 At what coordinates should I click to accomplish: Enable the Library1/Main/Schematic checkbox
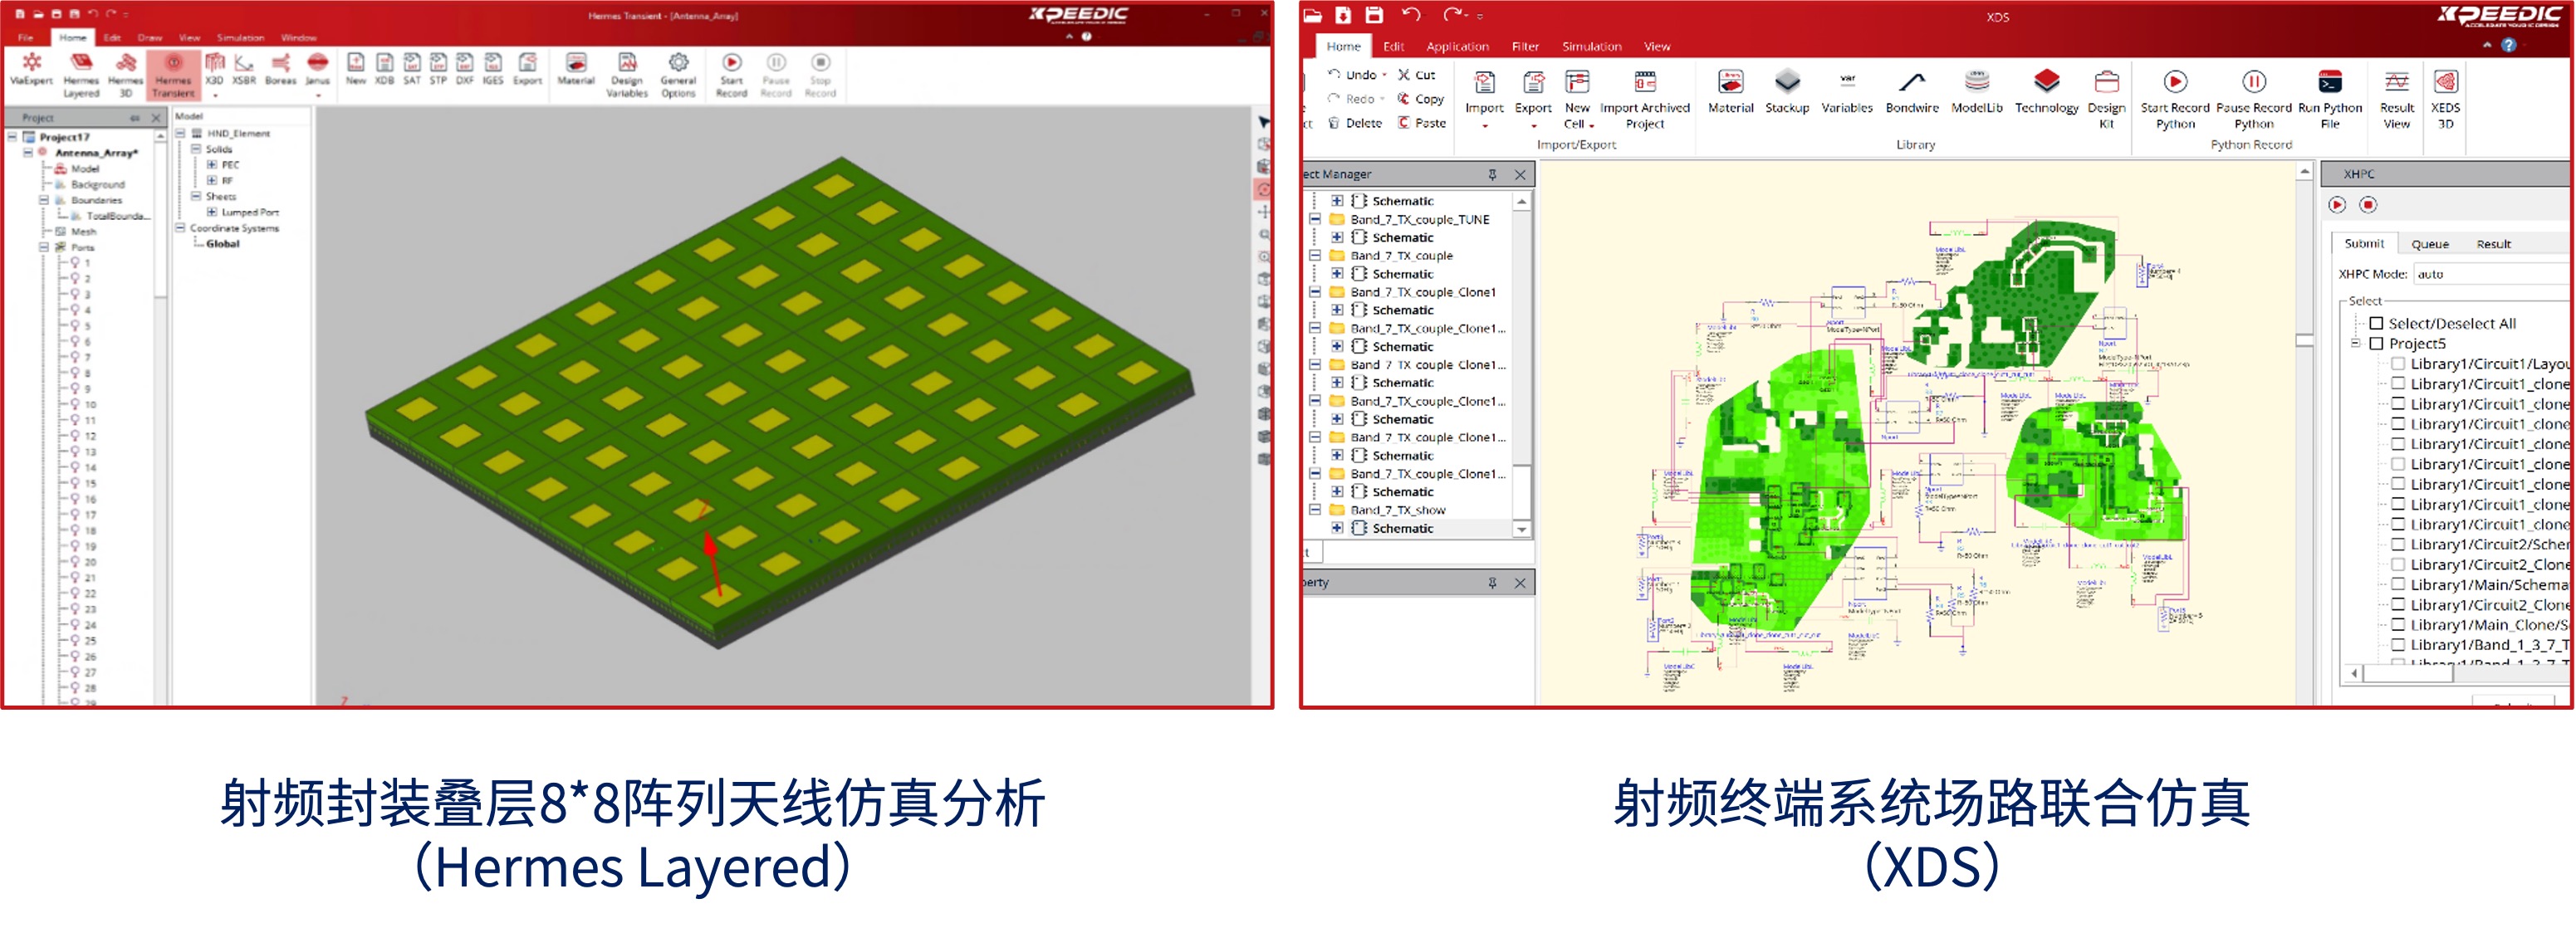pyautogui.click(x=2397, y=584)
